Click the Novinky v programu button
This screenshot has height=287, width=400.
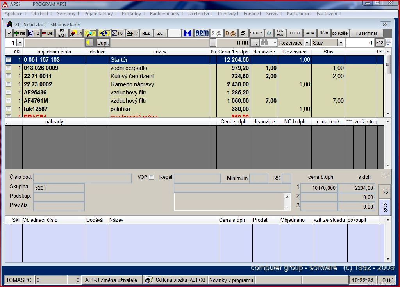coord(231,280)
